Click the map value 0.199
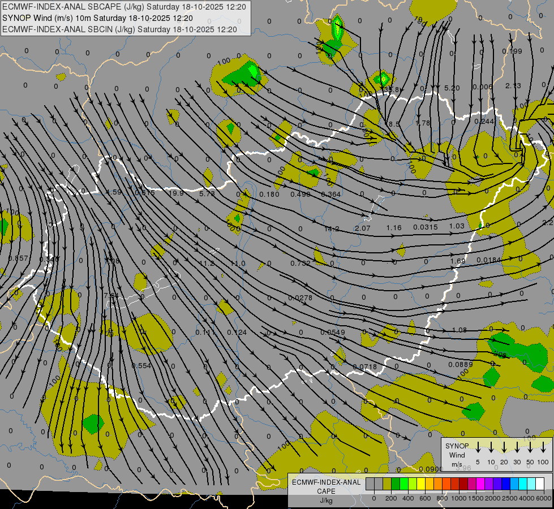 [512, 51]
